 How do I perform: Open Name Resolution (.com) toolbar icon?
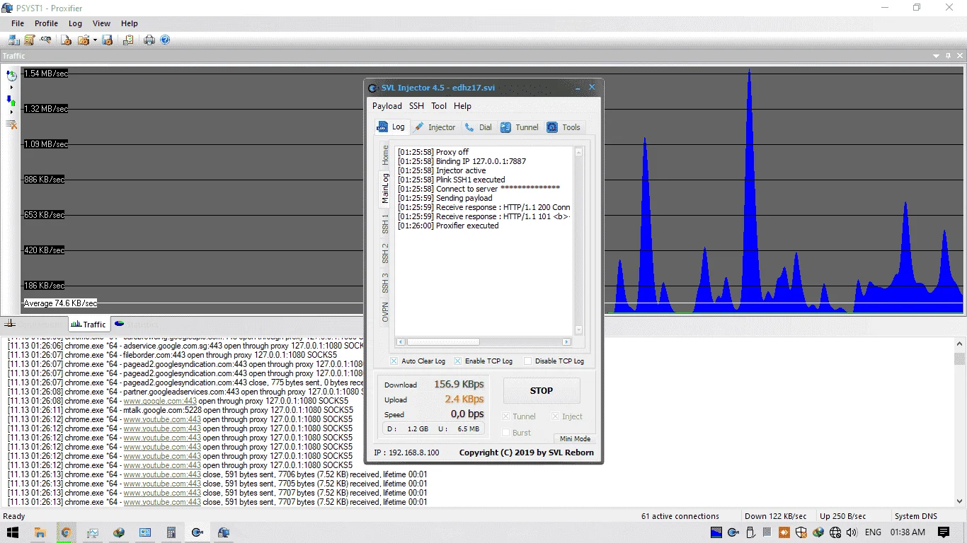click(x=46, y=40)
